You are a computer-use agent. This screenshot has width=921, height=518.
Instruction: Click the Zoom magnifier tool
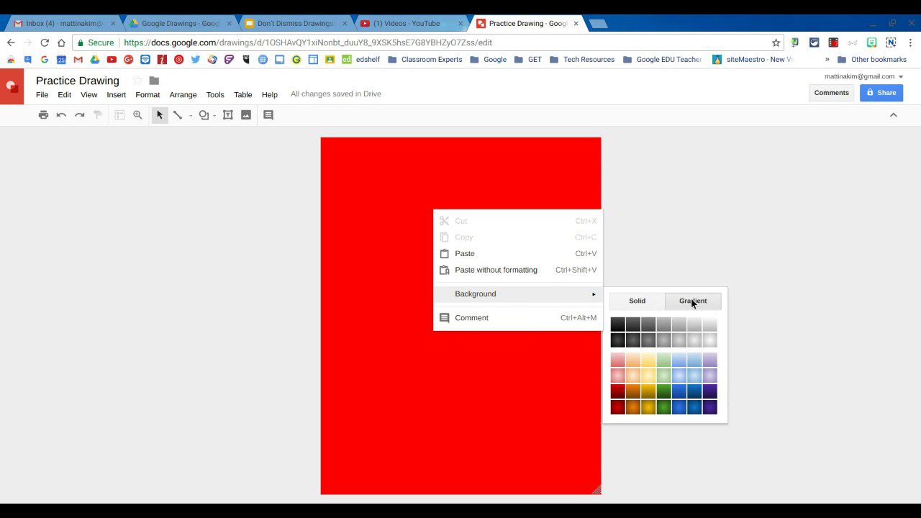click(x=137, y=115)
